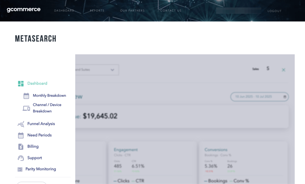This screenshot has height=184, width=305.
Task: Click the gcommerce logo
Action: (x=23, y=10)
